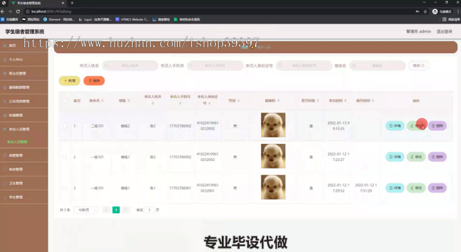Expand 宿管管理 in the sidebar
This screenshot has height=252, width=461.
tap(24, 155)
